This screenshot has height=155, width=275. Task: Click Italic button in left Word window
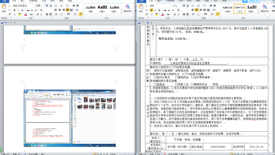point(18,10)
